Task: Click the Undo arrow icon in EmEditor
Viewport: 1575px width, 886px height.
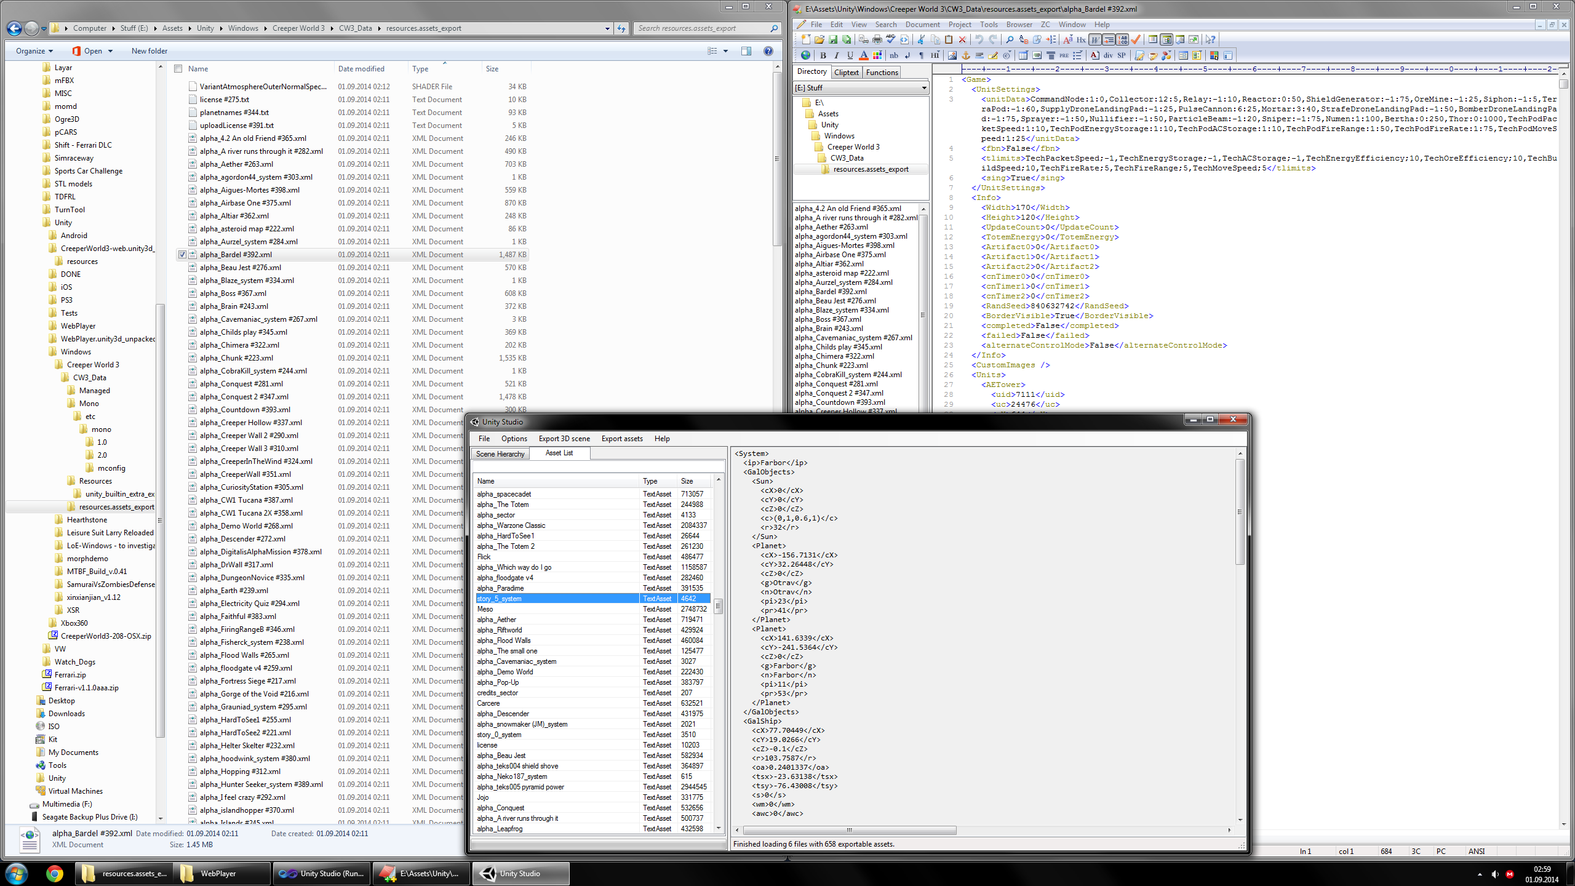Action: pos(979,39)
